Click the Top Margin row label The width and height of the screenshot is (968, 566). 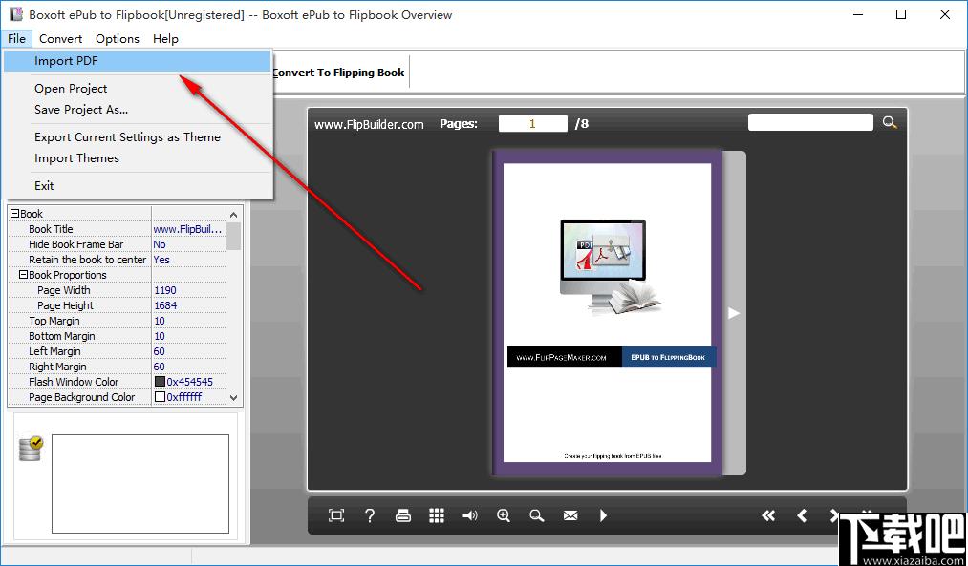54,321
